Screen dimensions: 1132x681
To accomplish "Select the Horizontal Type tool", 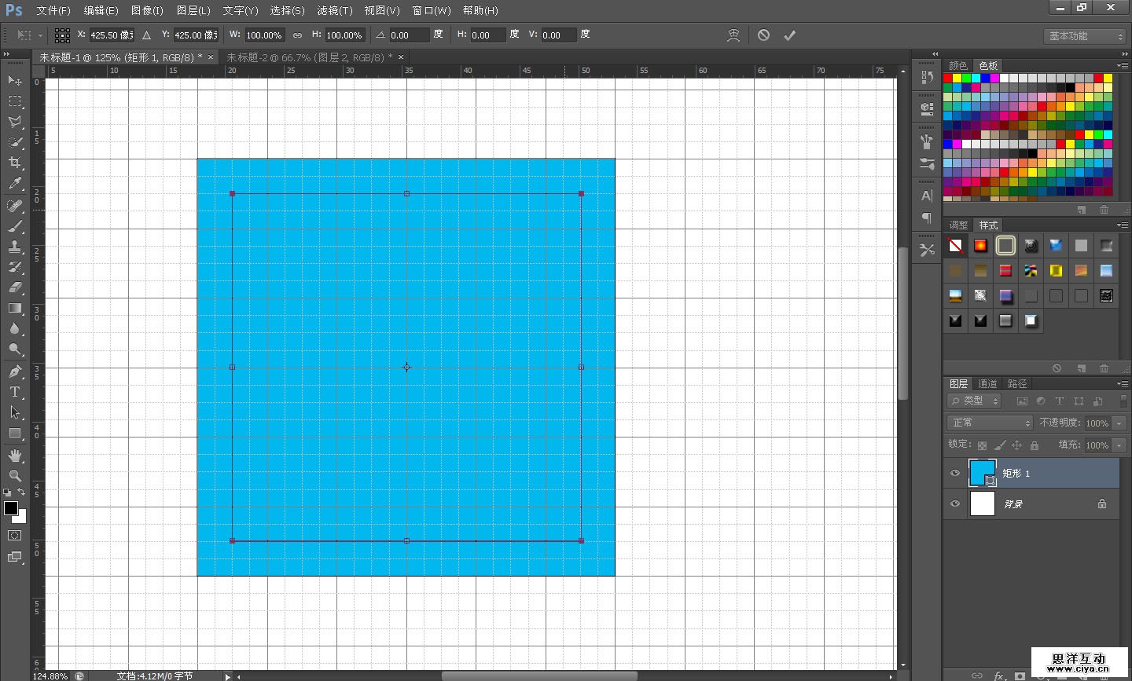I will pos(15,392).
